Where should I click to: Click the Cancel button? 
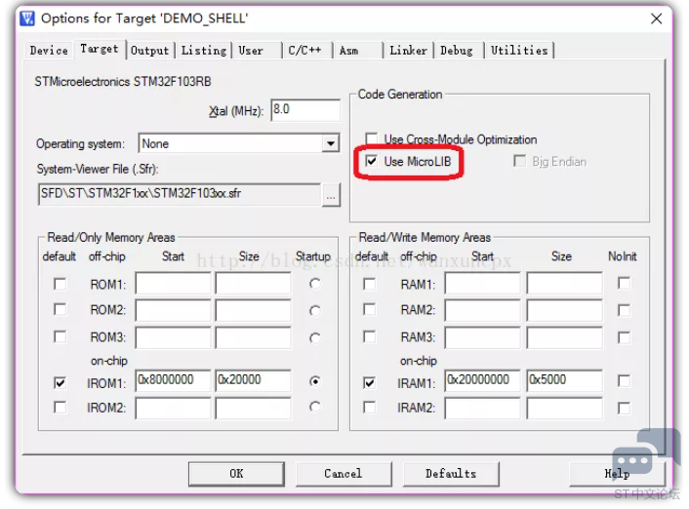pos(343,474)
